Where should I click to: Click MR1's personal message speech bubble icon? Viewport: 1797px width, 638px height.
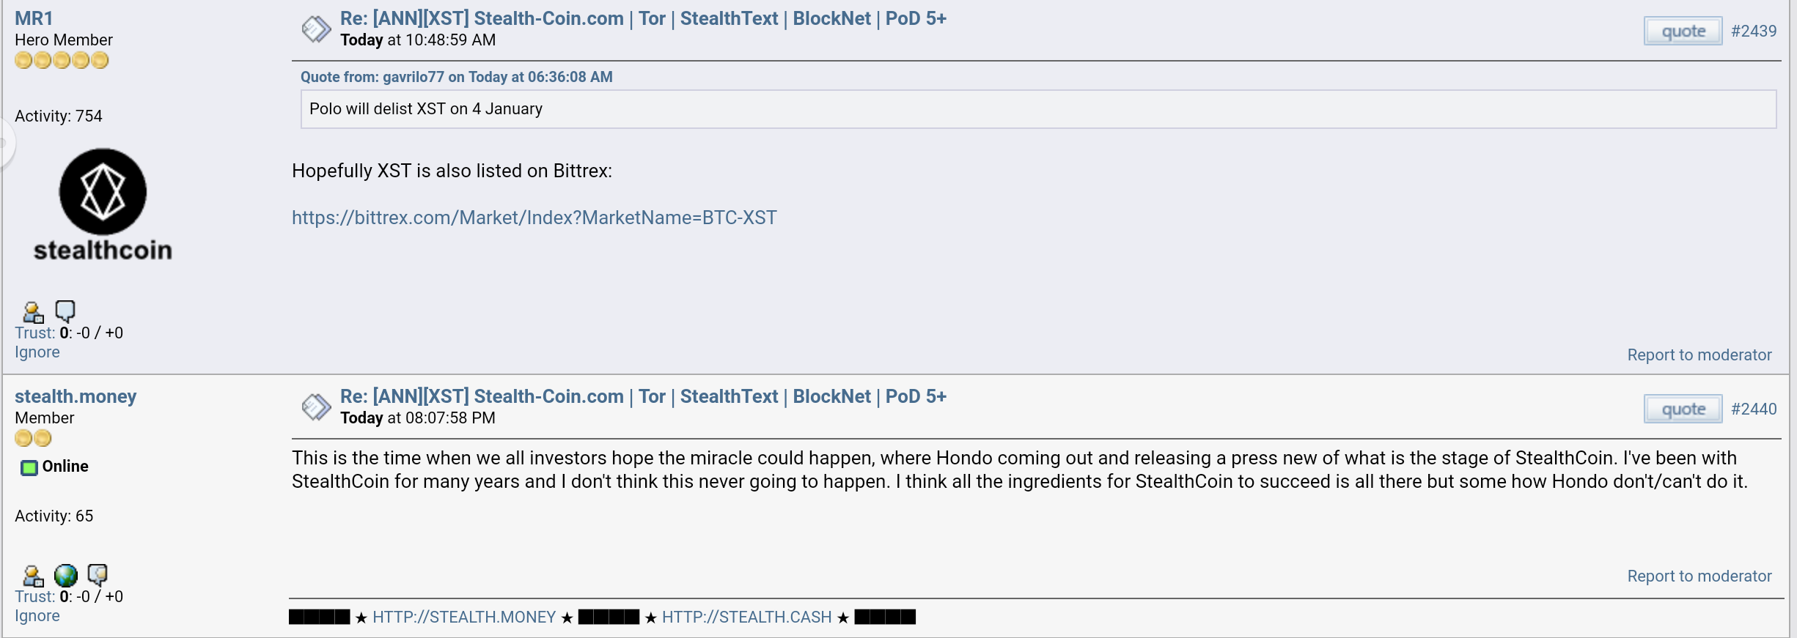65,311
